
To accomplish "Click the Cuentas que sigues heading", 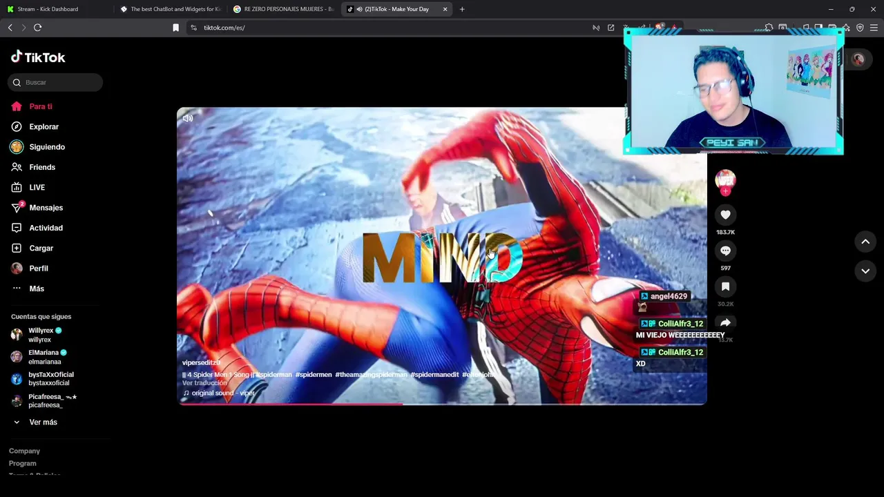I will pyautogui.click(x=41, y=317).
